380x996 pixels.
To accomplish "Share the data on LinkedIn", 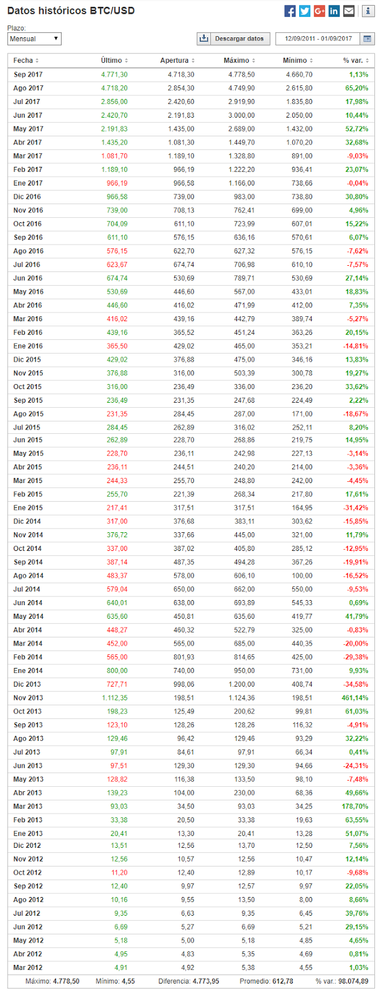I will tap(333, 11).
